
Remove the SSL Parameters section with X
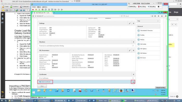click(x=133, y=50)
